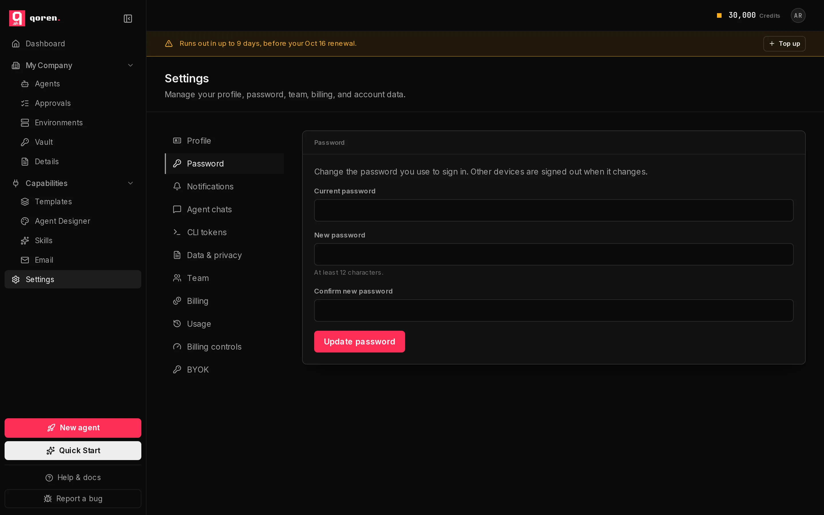
Task: Open the BYOK settings tab
Action: [x=224, y=370]
